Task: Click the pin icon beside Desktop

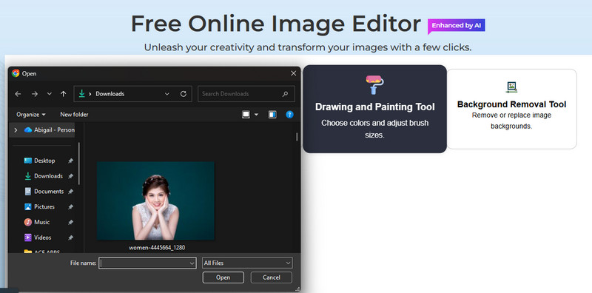Action: 70,161
